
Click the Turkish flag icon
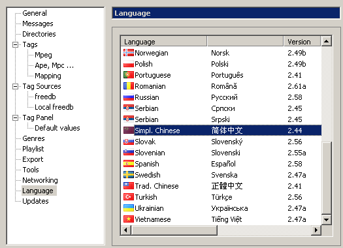tap(129, 197)
